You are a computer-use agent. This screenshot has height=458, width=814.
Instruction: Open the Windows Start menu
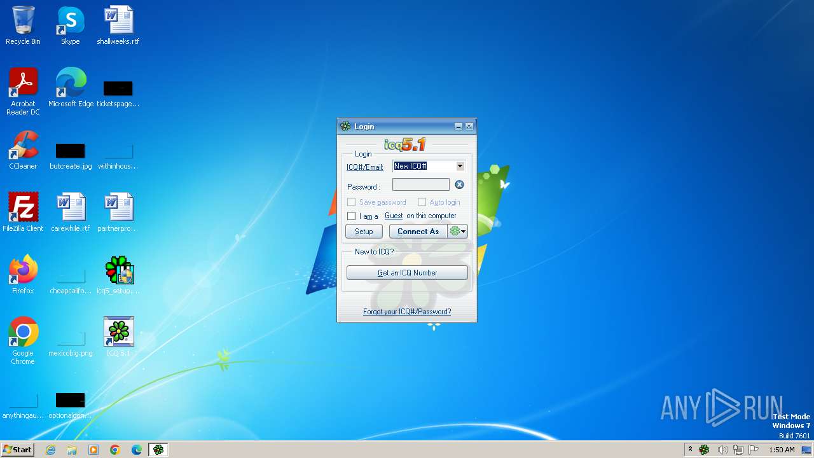[x=17, y=450]
